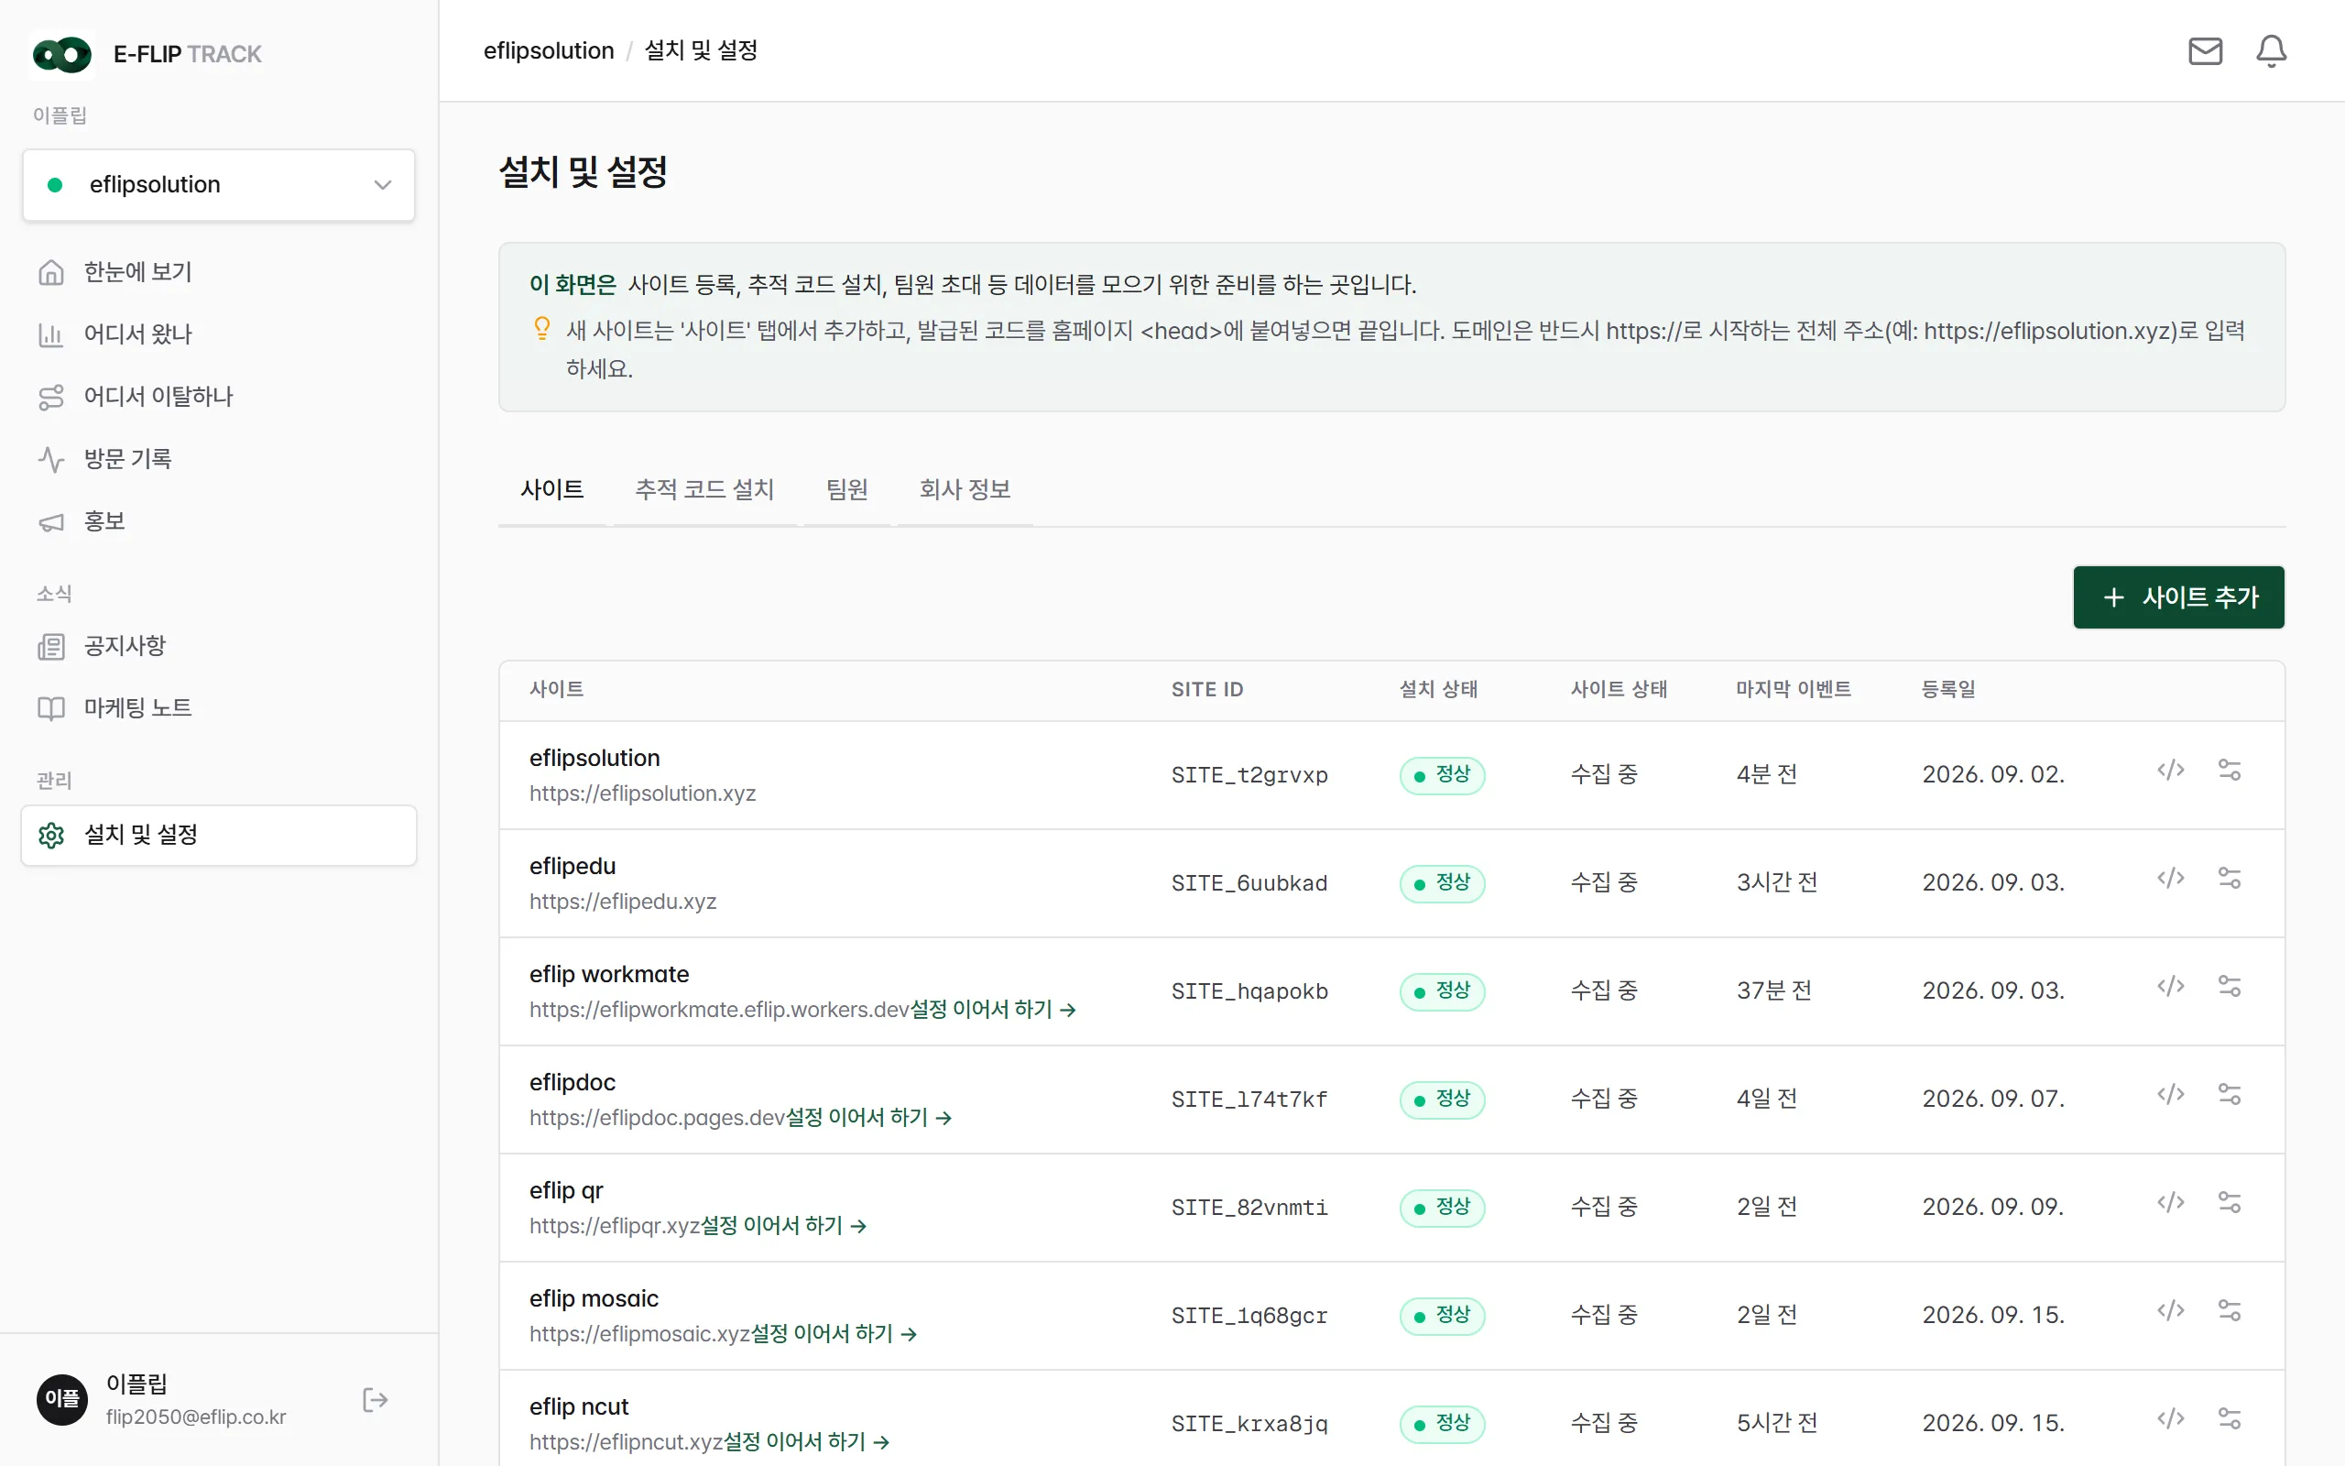Click 설정 이어서 하기 link for eflip mosaic
Screen dimensions: 2345x1466
[x=834, y=1334]
